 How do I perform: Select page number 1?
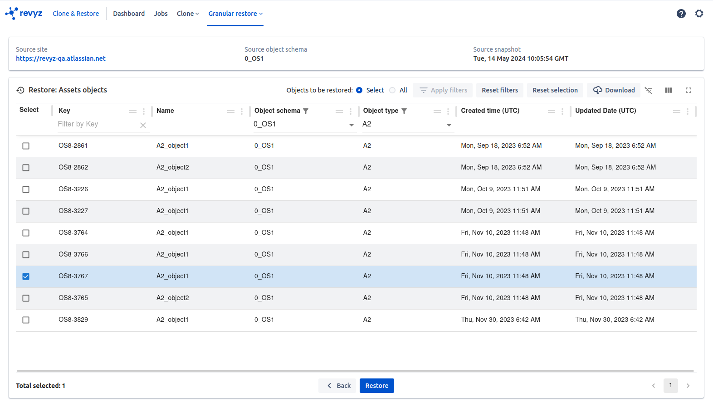point(671,386)
